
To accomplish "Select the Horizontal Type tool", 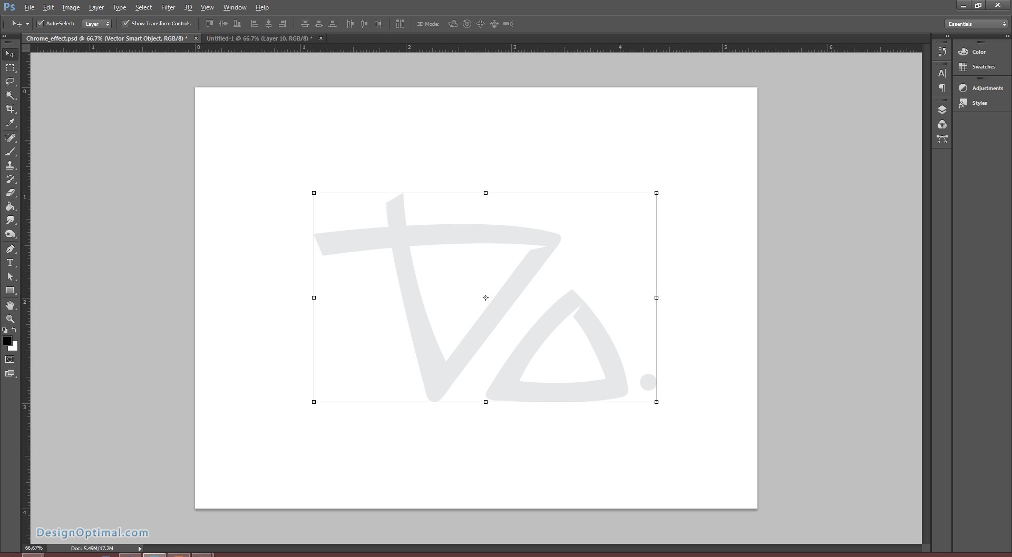I will pyautogui.click(x=10, y=263).
